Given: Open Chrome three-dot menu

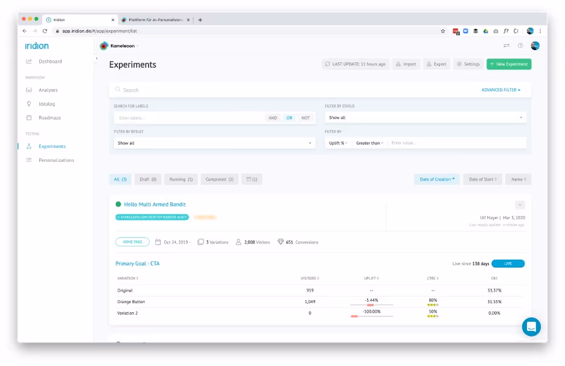Looking at the screenshot, I should click(540, 31).
